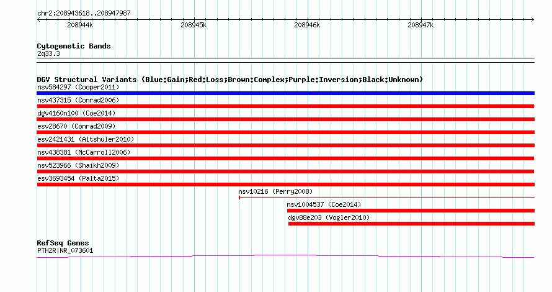552x292 pixels.
Task: Click the left arrow end of the ruler
Action: tap(38, 20)
